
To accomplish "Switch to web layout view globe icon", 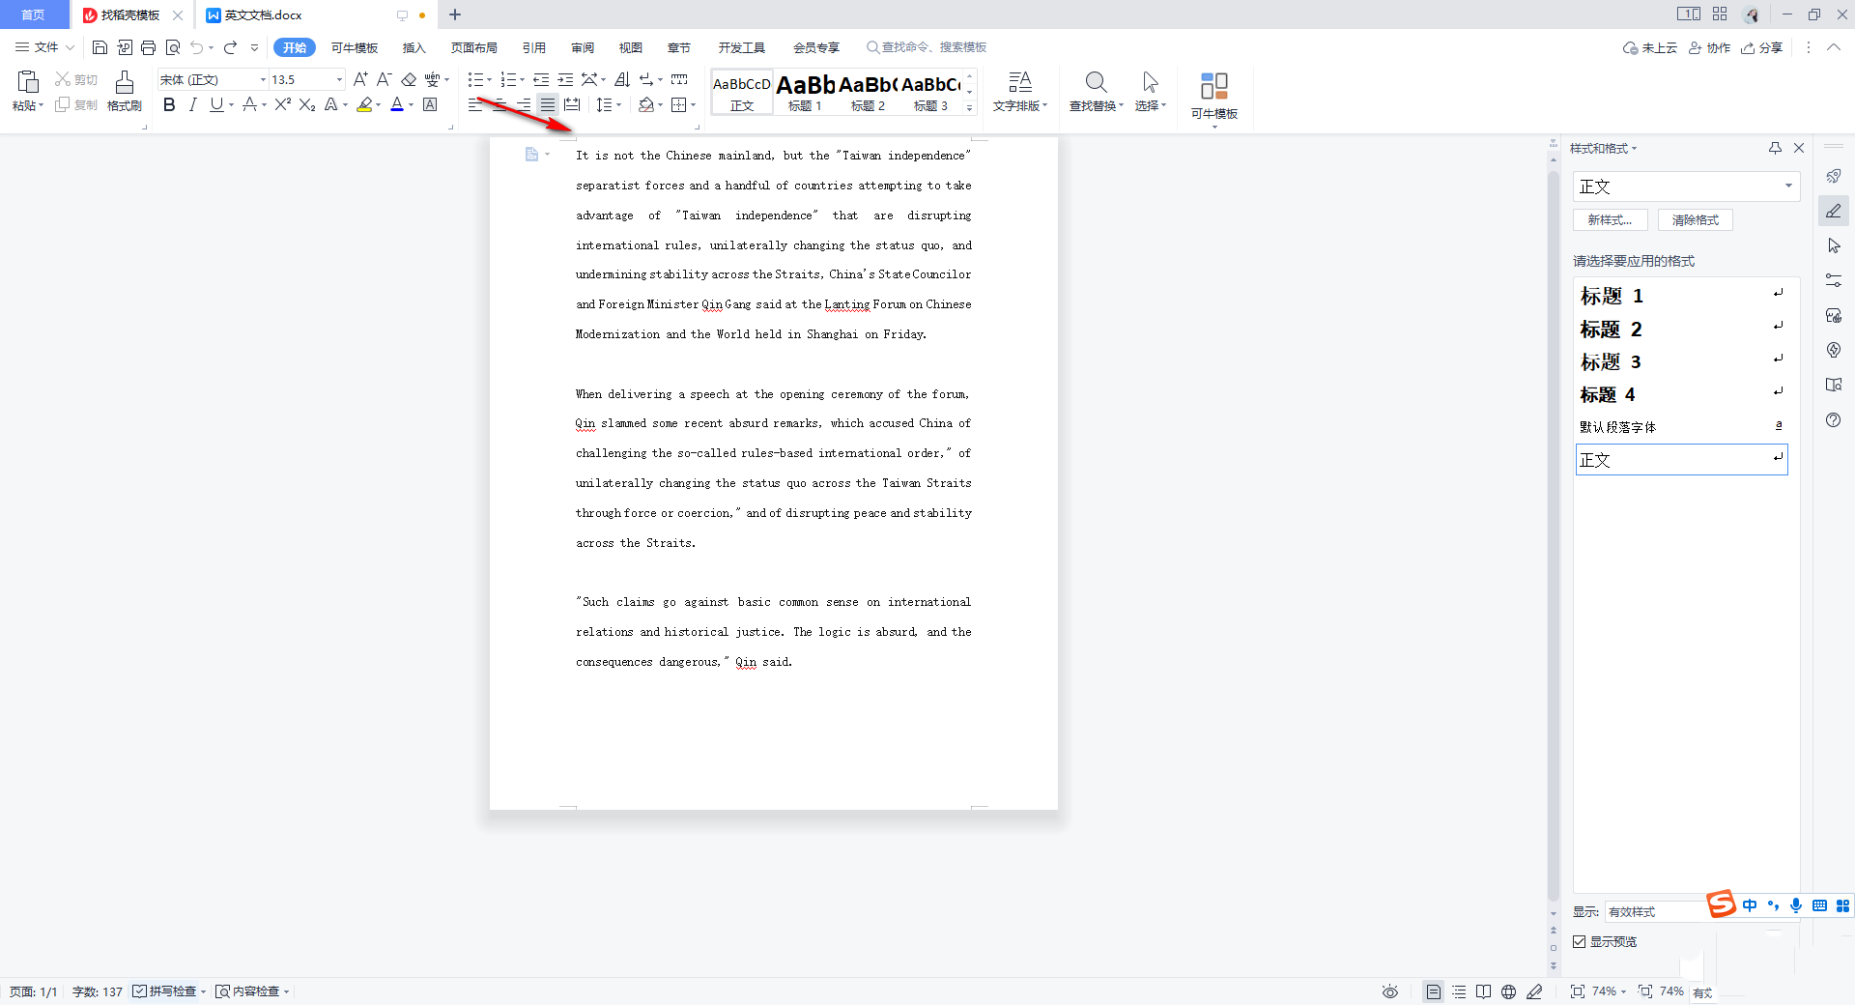I will coord(1508,991).
